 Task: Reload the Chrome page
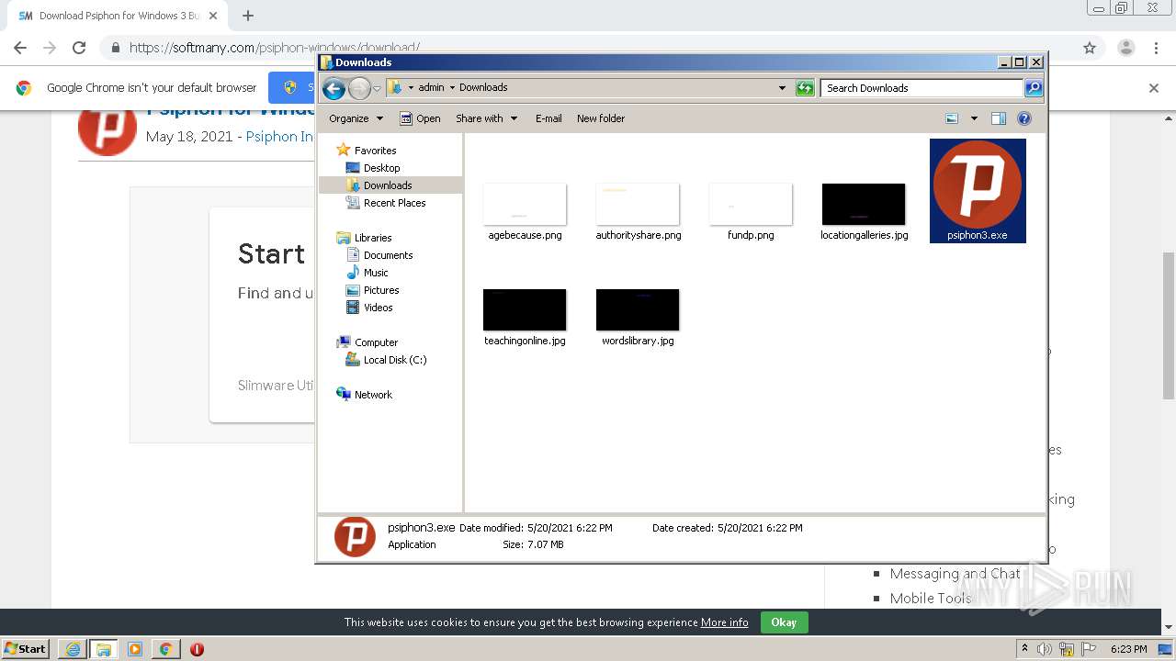79,48
